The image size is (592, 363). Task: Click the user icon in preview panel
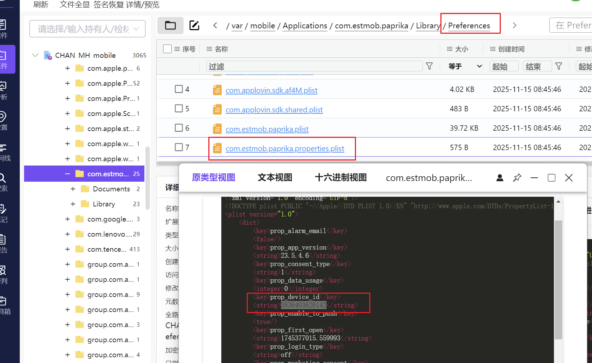[x=500, y=178]
